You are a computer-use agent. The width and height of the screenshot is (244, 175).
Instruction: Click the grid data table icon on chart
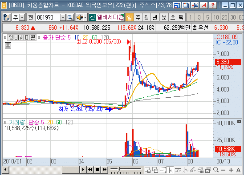(8, 45)
